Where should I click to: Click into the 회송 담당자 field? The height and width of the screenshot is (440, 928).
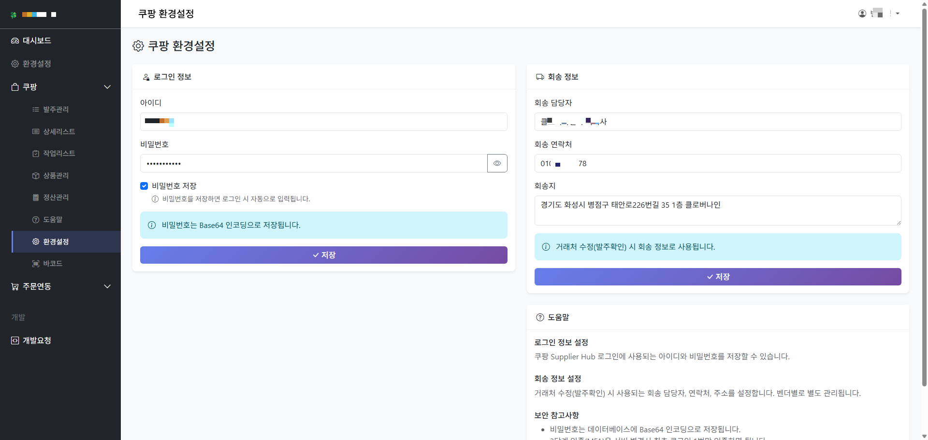(718, 122)
